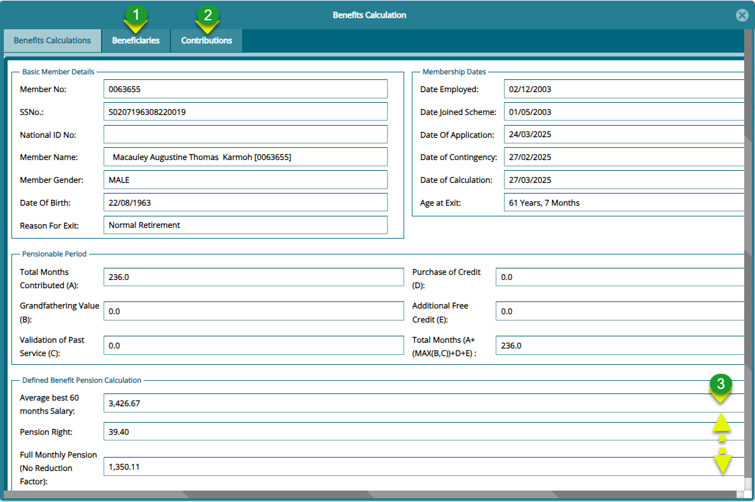The width and height of the screenshot is (755, 502).
Task: Select the SSNo. field showing S0207196308220019
Action: (245, 111)
